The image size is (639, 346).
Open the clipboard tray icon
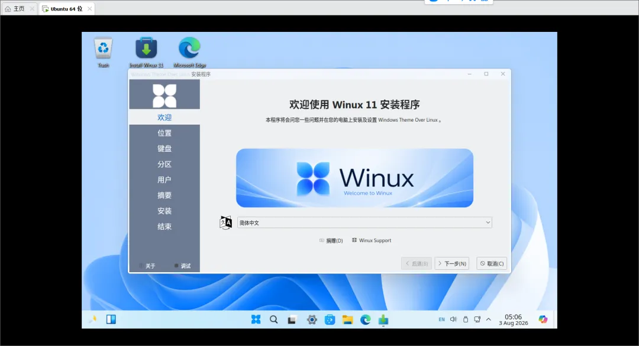click(466, 319)
